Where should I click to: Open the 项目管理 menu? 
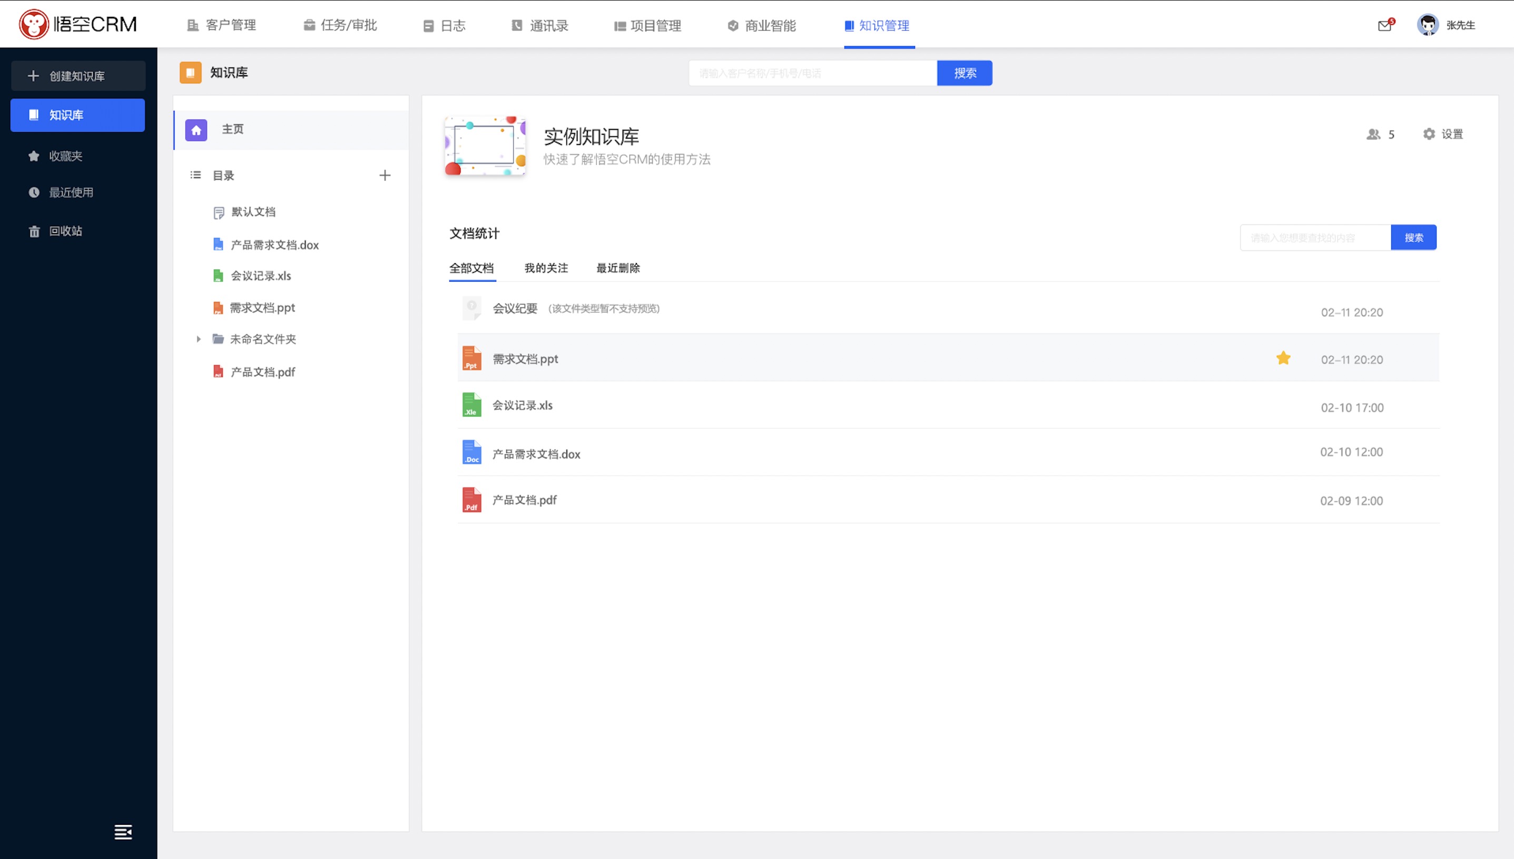(648, 25)
